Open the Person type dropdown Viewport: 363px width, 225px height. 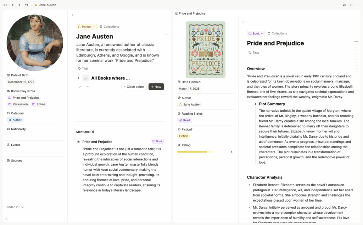click(x=86, y=27)
